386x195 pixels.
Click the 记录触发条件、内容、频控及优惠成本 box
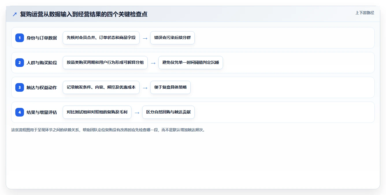(x=101, y=87)
